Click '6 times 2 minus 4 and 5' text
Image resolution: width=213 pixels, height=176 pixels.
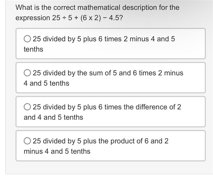pyautogui.click(x=137, y=39)
